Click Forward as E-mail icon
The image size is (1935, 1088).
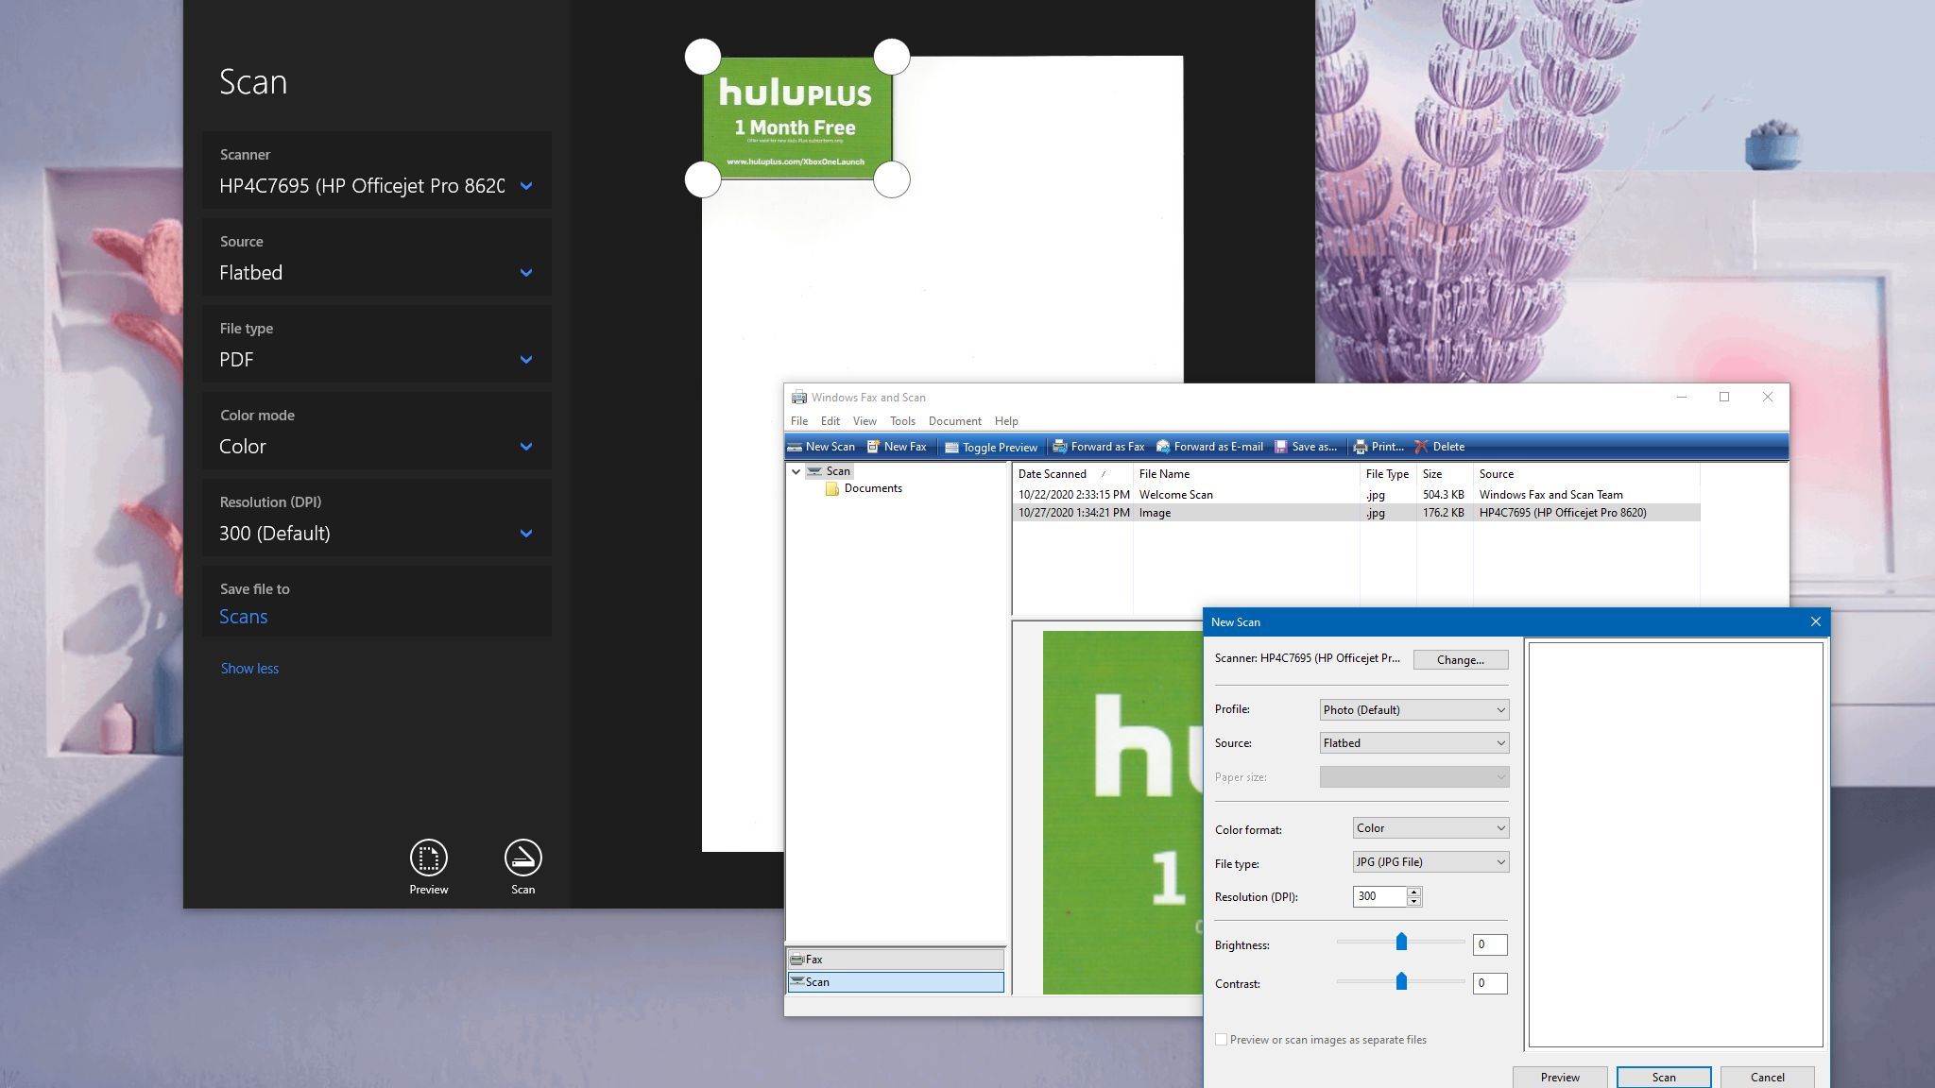pos(1164,447)
